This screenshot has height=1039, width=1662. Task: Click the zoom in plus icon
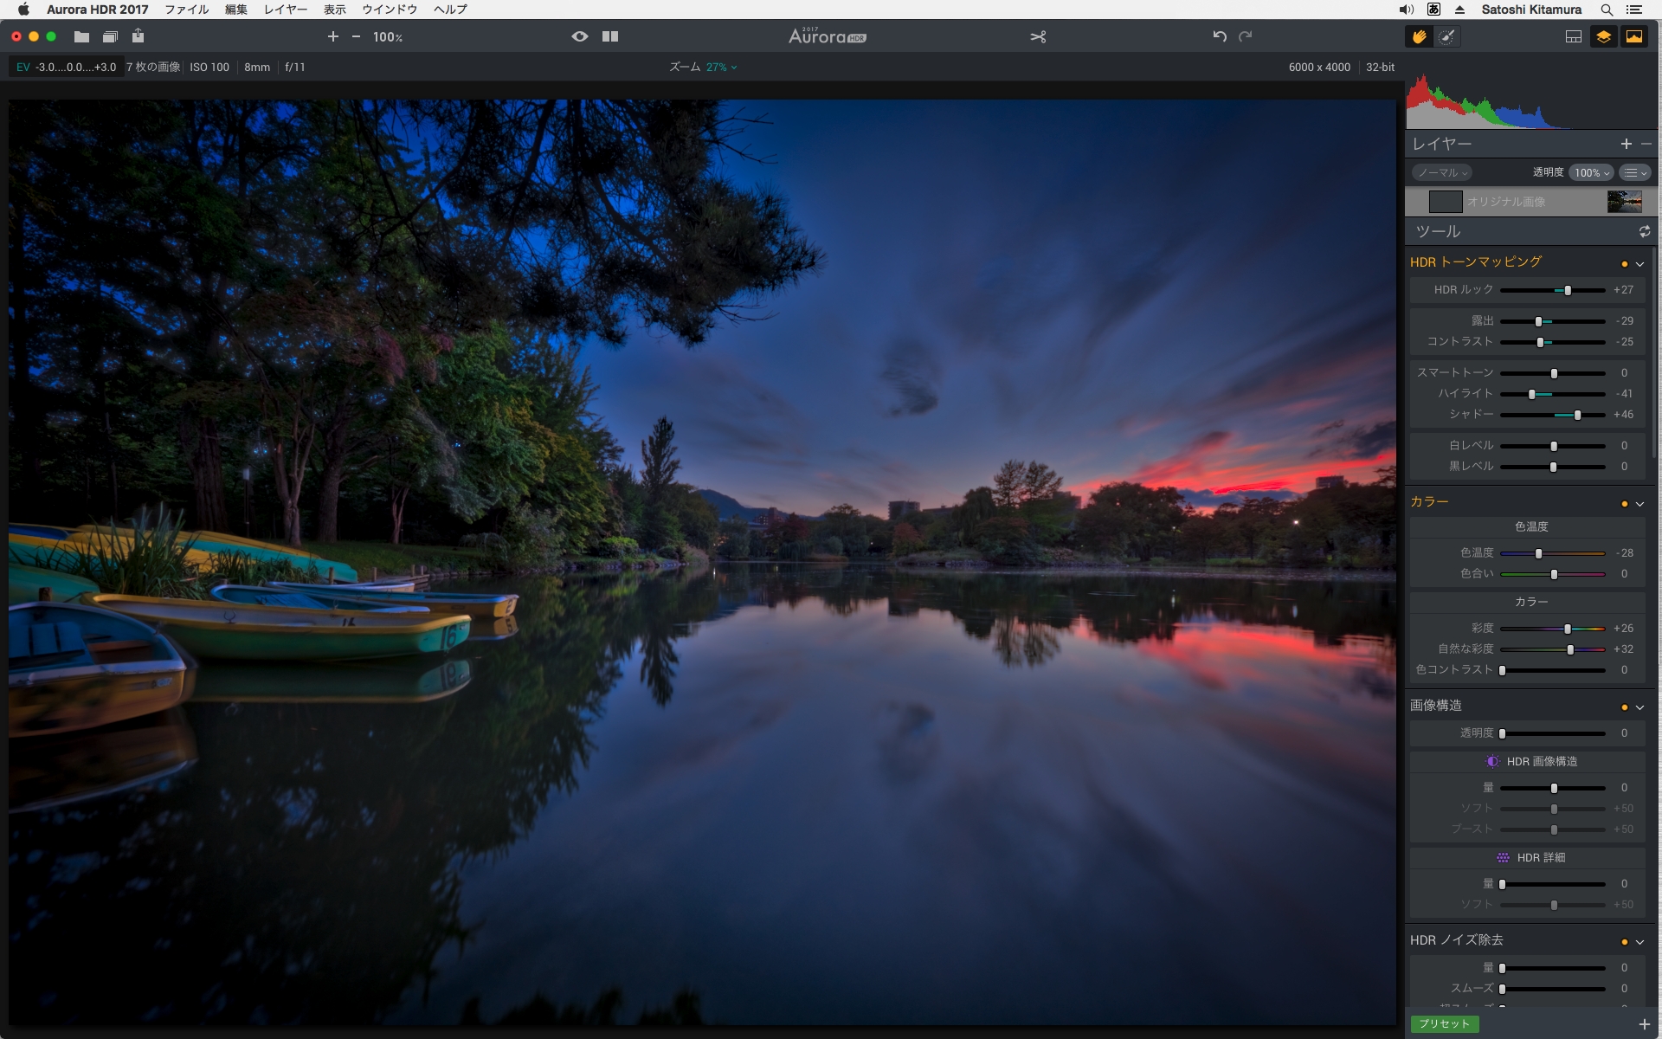tap(332, 36)
